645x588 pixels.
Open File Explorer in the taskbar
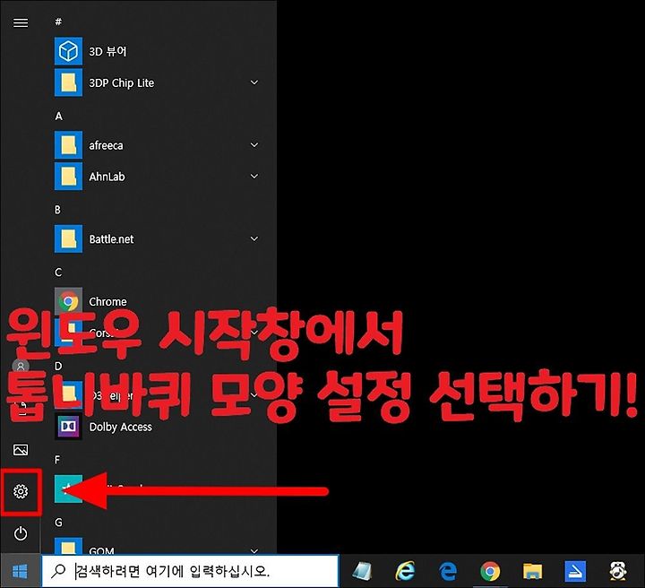532,571
